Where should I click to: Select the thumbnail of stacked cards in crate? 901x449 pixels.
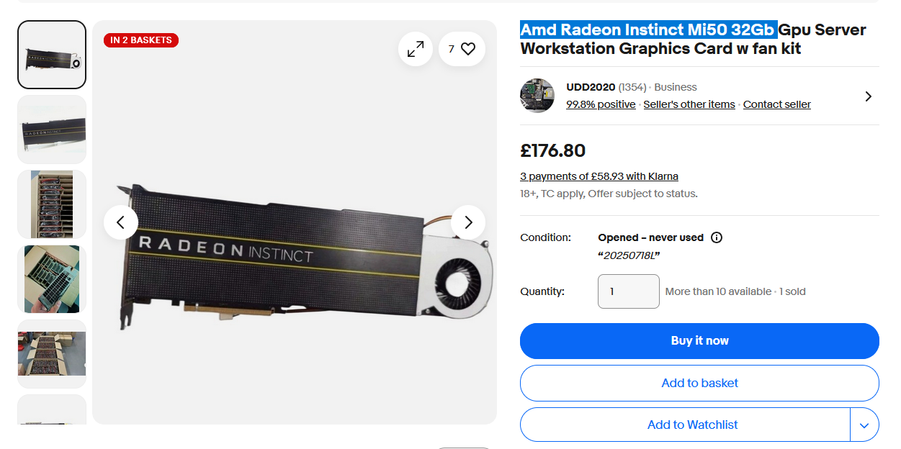pos(51,204)
